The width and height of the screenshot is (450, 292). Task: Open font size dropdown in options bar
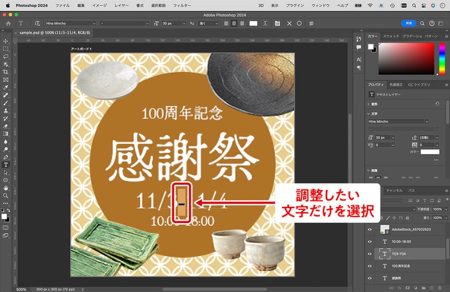184,23
